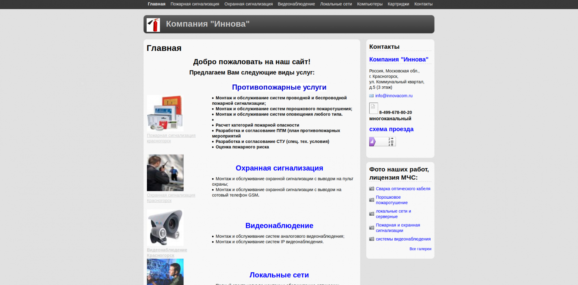Open the Все галереи link
Viewport: 578px width, 285px height.
point(420,249)
